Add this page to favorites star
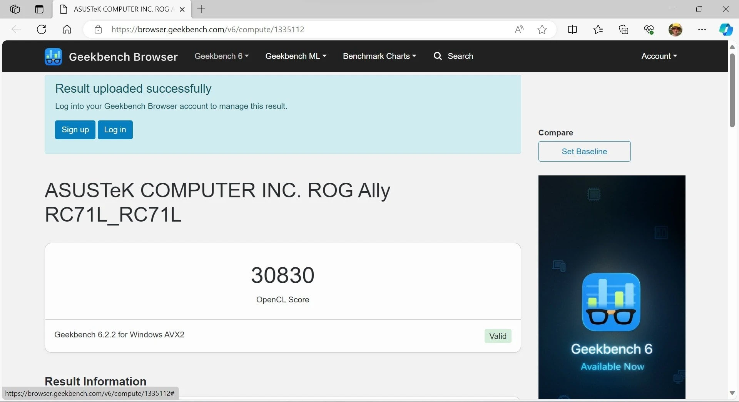 tap(542, 29)
